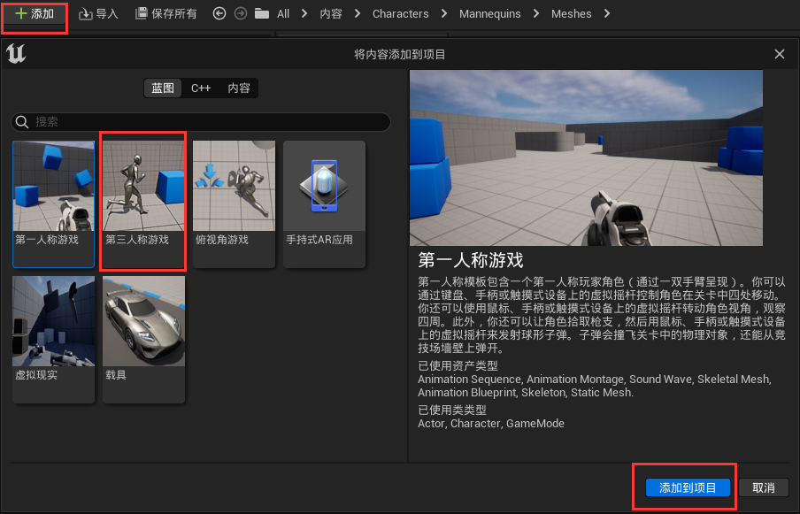Image resolution: width=800 pixels, height=514 pixels.
Task: Expand the chevron after Mannequins
Action: [x=535, y=14]
